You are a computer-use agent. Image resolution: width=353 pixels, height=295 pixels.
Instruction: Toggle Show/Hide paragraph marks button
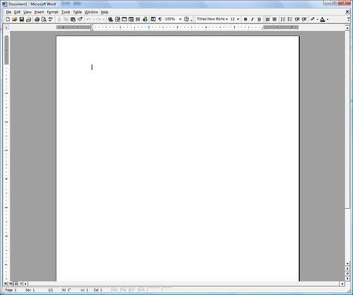[x=160, y=19]
